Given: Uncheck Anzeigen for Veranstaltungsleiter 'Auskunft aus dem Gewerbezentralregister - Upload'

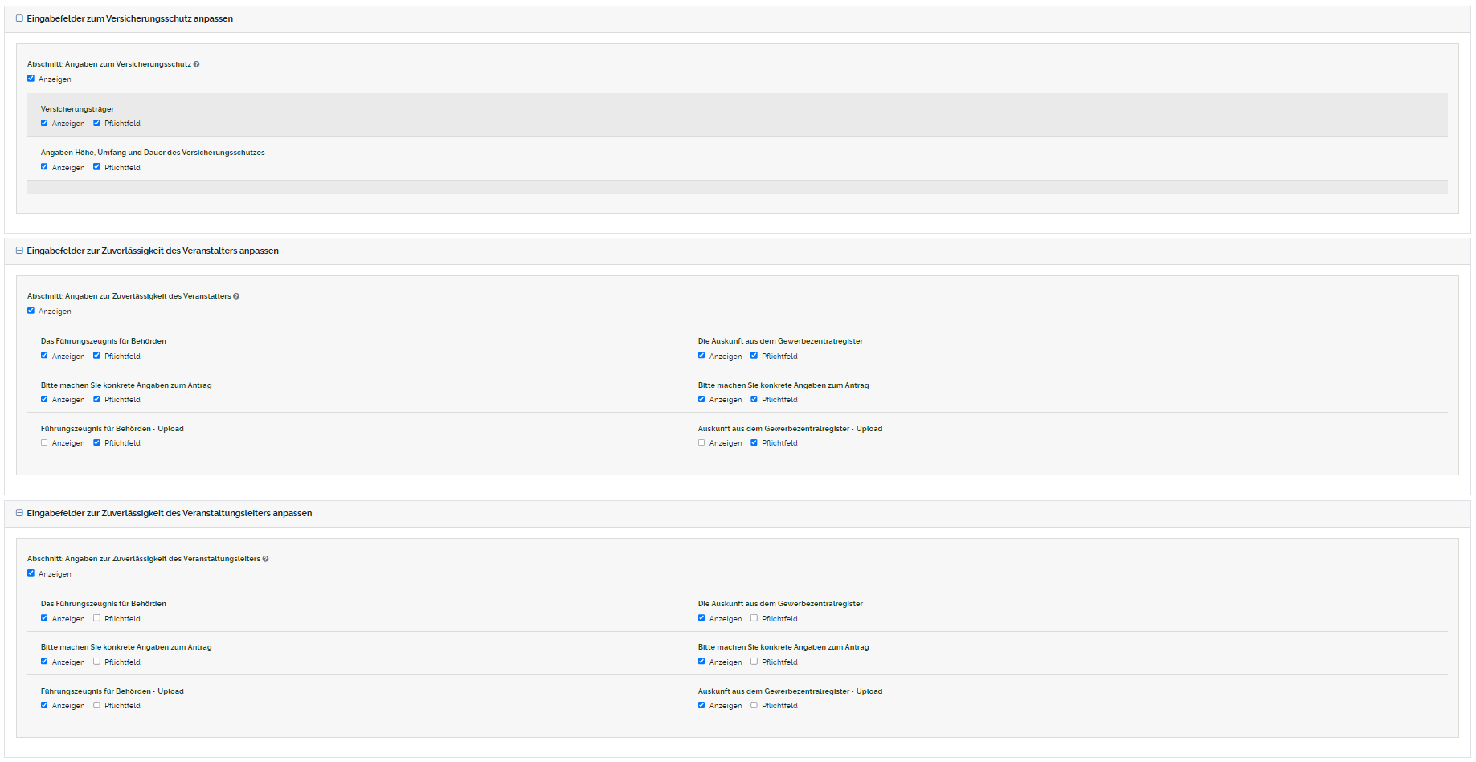Looking at the screenshot, I should click(701, 705).
